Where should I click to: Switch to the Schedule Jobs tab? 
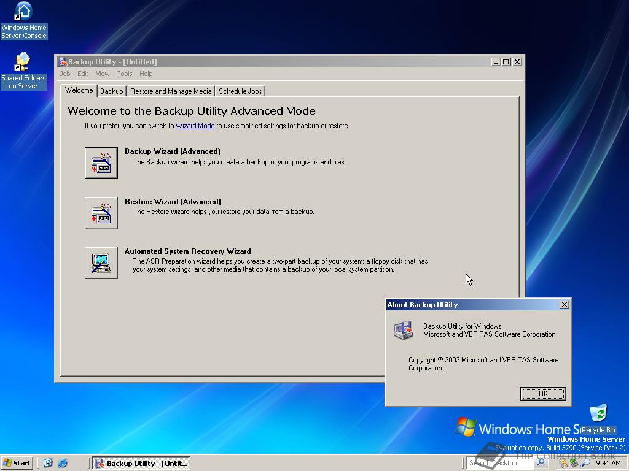[x=240, y=91]
